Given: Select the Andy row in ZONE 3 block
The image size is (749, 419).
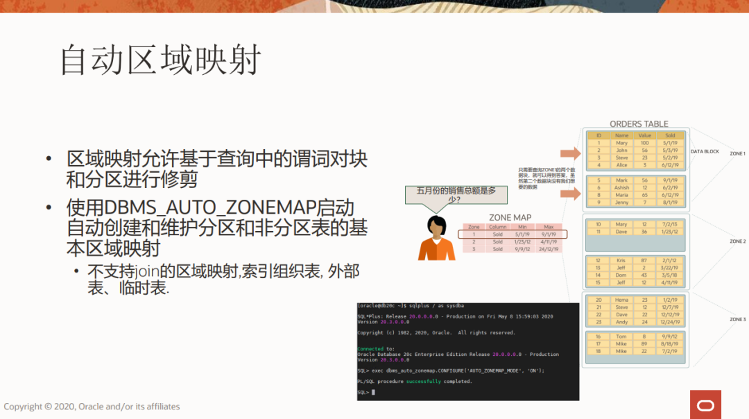Looking at the screenshot, I should click(x=636, y=321).
